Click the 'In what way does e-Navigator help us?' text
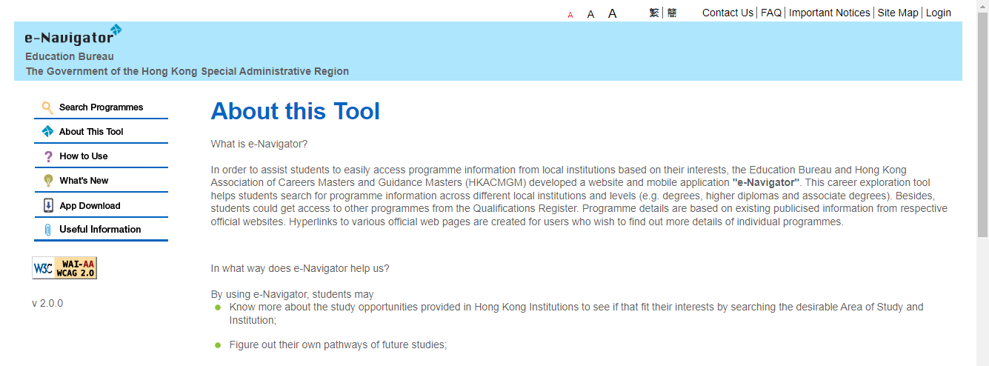 click(300, 268)
